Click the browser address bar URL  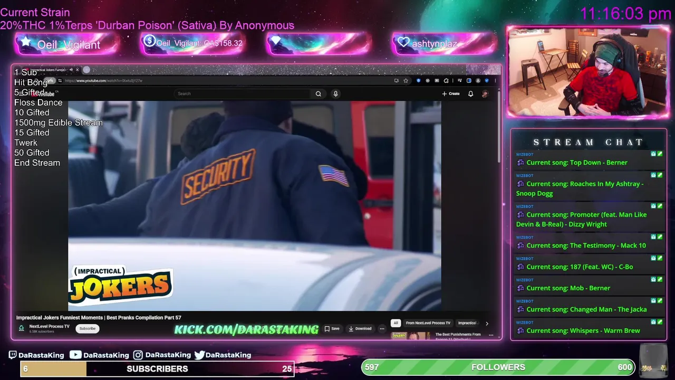[x=103, y=81]
